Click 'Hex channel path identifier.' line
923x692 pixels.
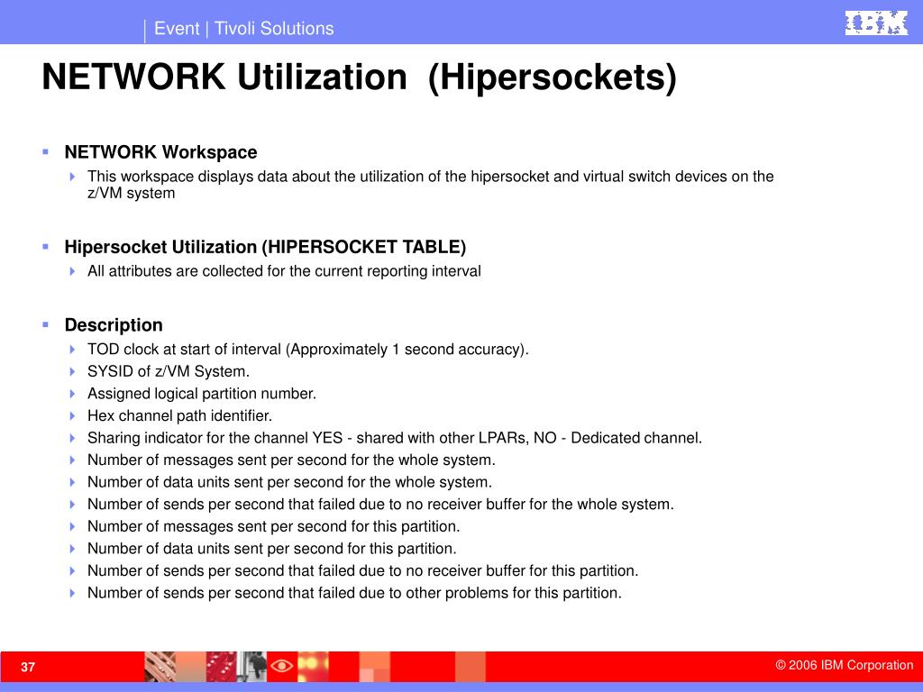click(x=179, y=416)
